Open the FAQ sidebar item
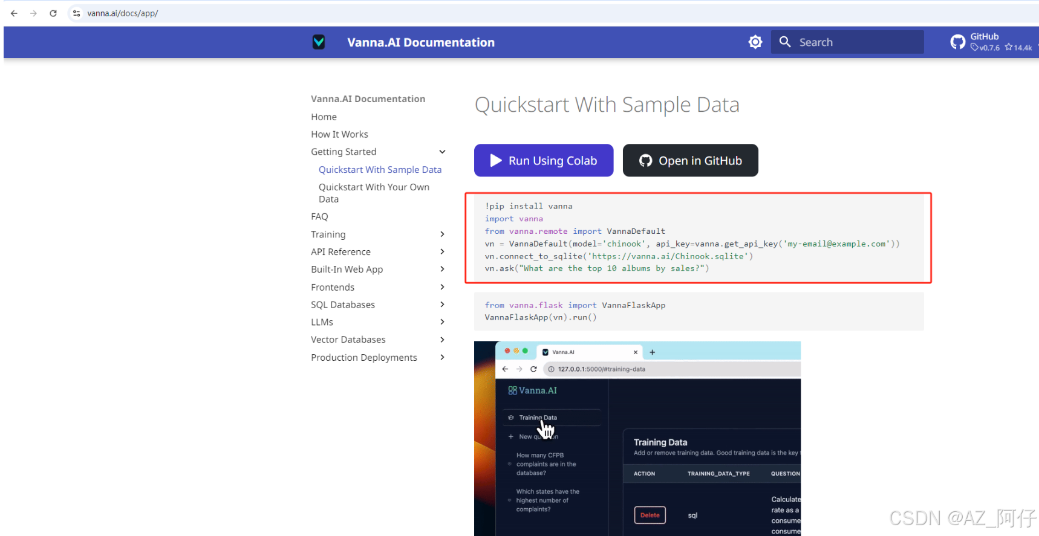The width and height of the screenshot is (1039, 536). [319, 216]
